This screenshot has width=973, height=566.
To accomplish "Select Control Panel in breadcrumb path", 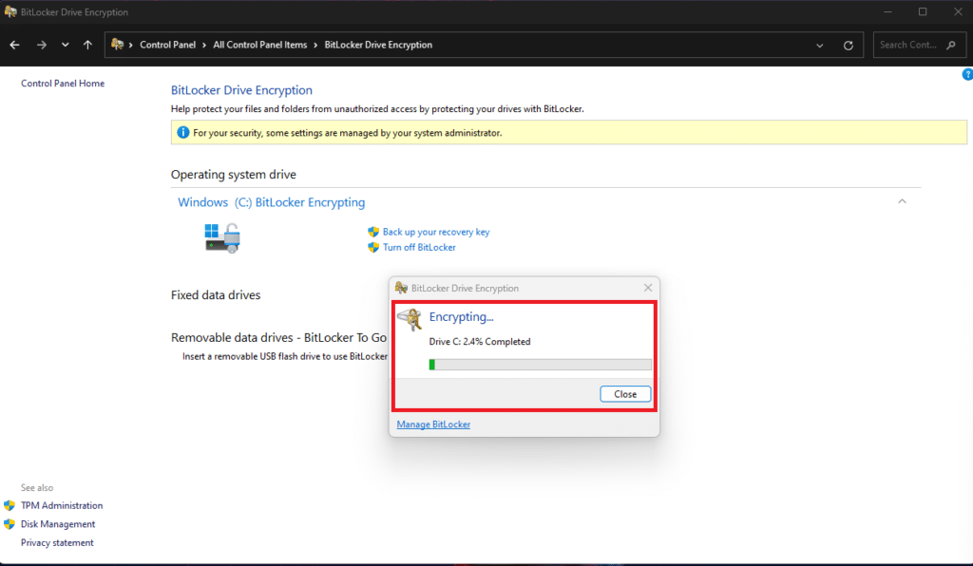I will [x=169, y=45].
